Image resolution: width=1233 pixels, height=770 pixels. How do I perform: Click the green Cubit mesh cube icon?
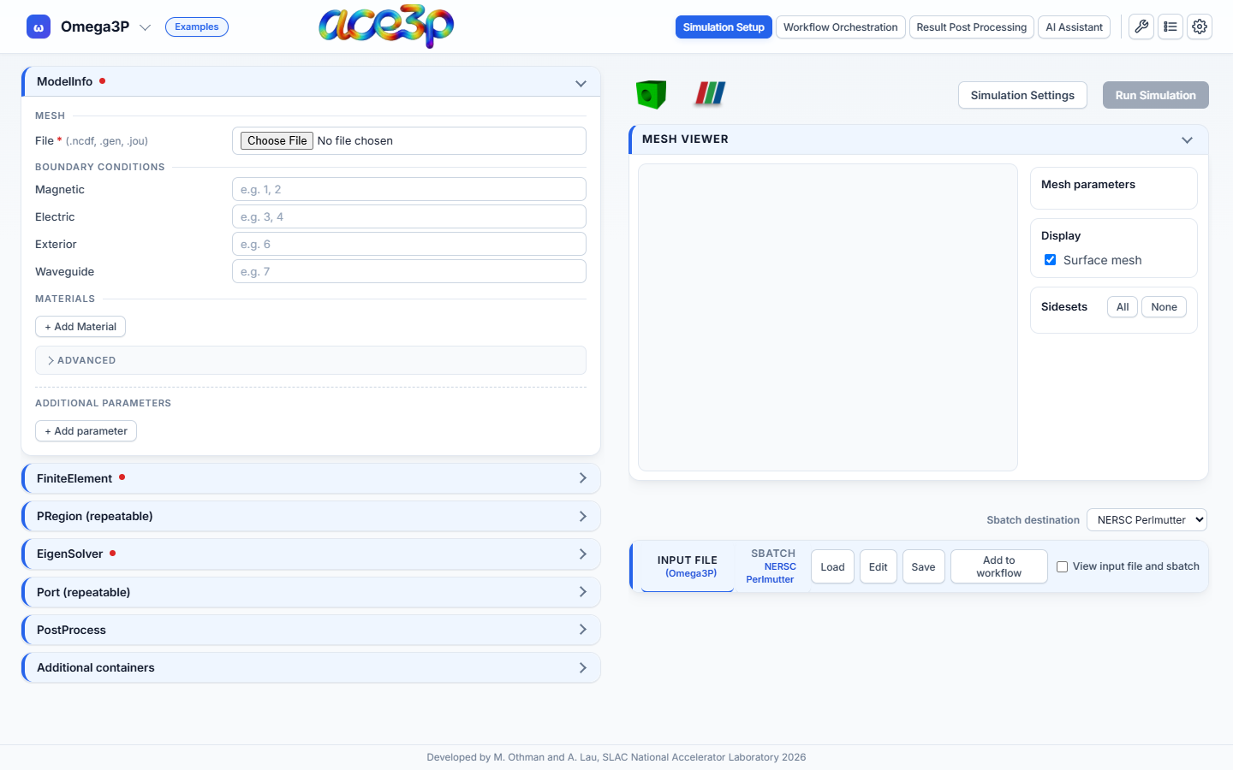[x=652, y=94]
